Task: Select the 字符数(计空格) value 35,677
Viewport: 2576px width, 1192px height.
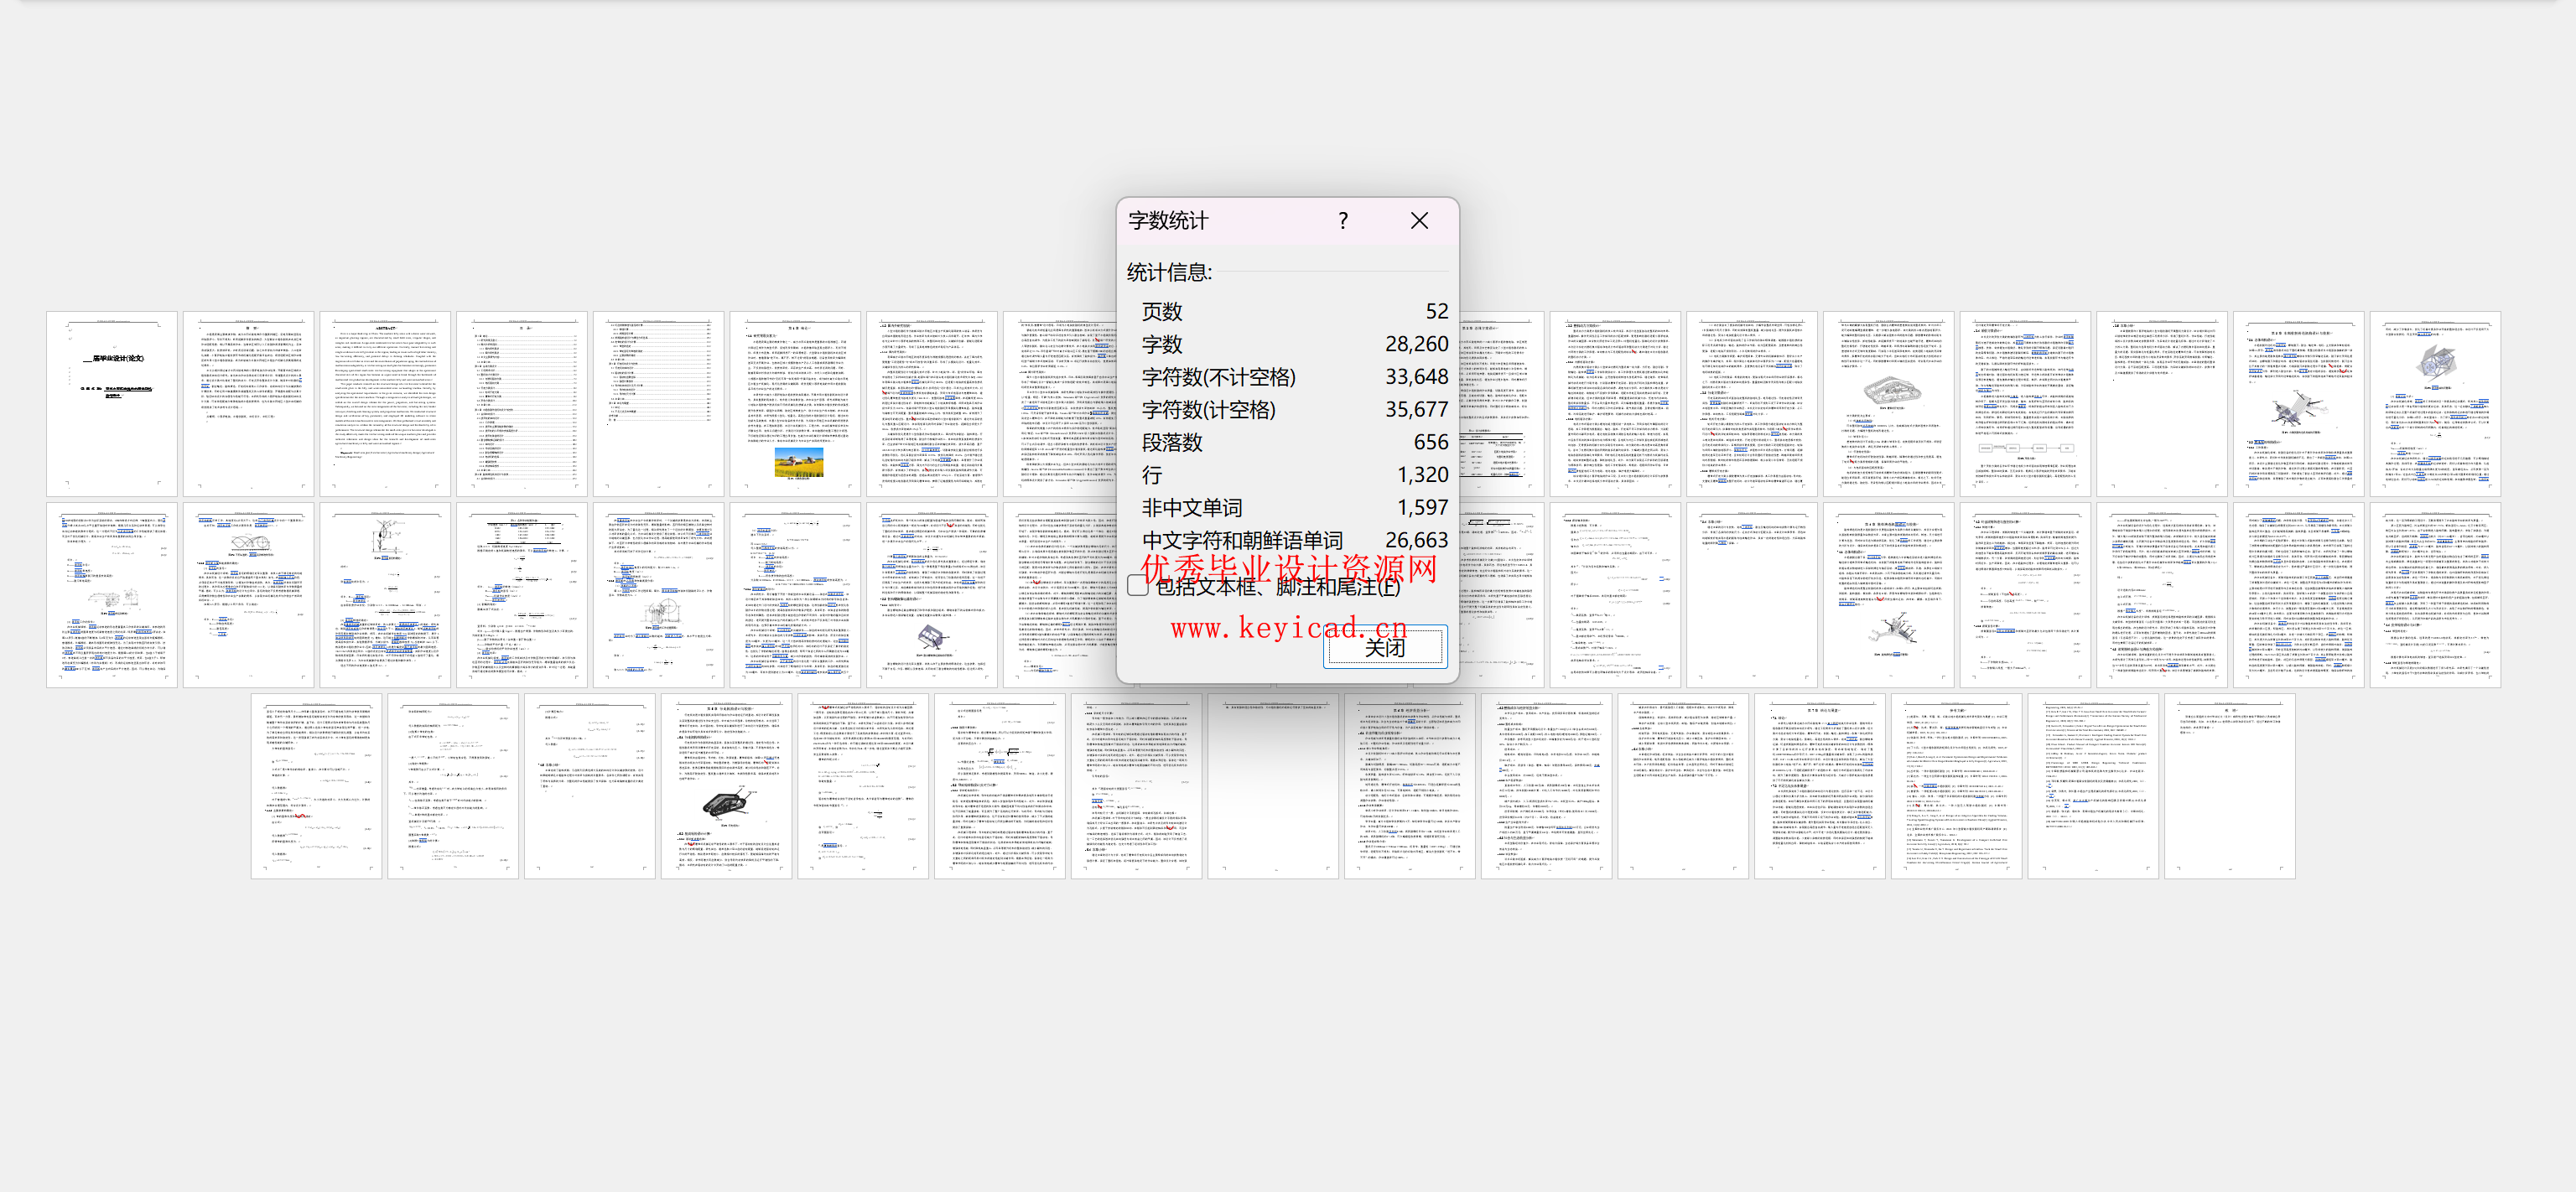Action: pos(1416,410)
